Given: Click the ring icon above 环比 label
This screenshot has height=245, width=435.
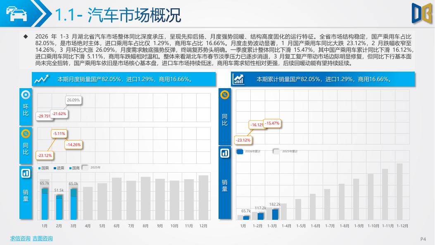Looking at the screenshot, I should coord(26,95).
